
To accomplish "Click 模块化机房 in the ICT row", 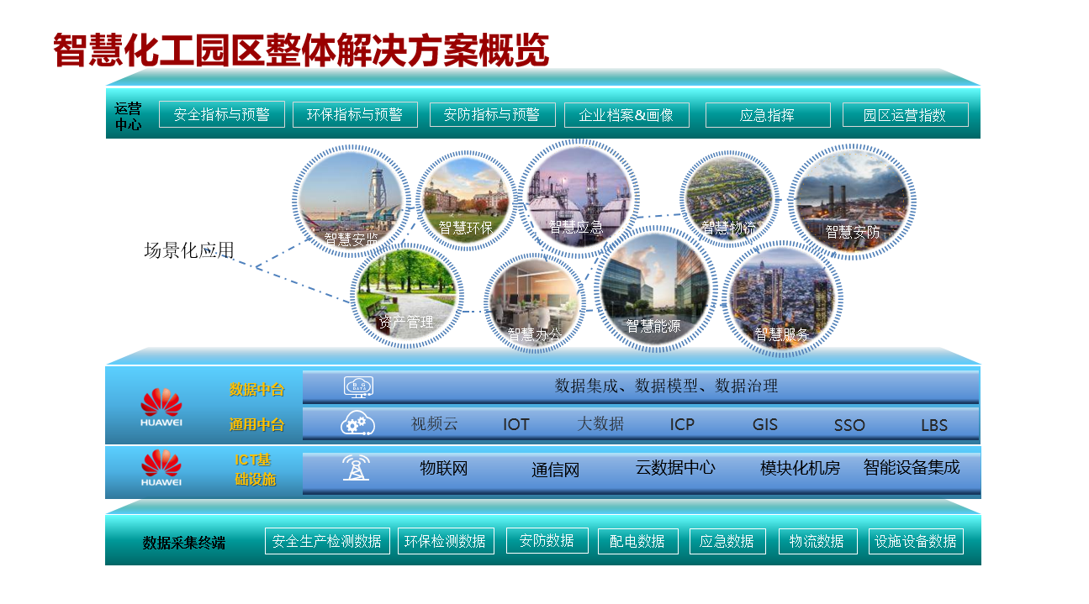I will click(801, 469).
